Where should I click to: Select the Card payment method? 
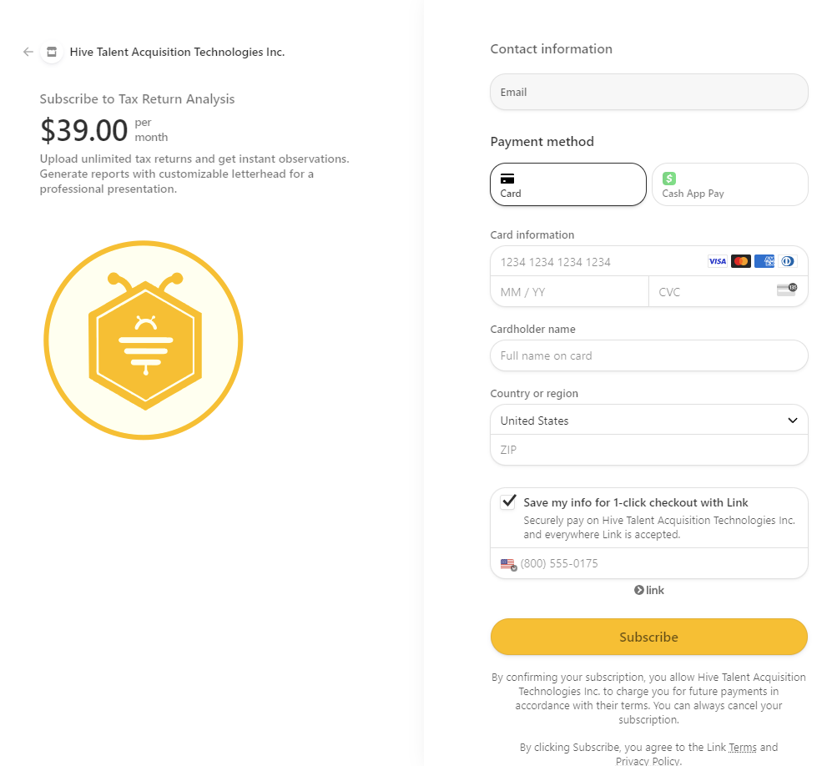(x=567, y=184)
